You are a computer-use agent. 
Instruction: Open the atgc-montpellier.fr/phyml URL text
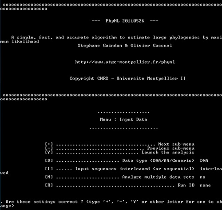point(125,62)
